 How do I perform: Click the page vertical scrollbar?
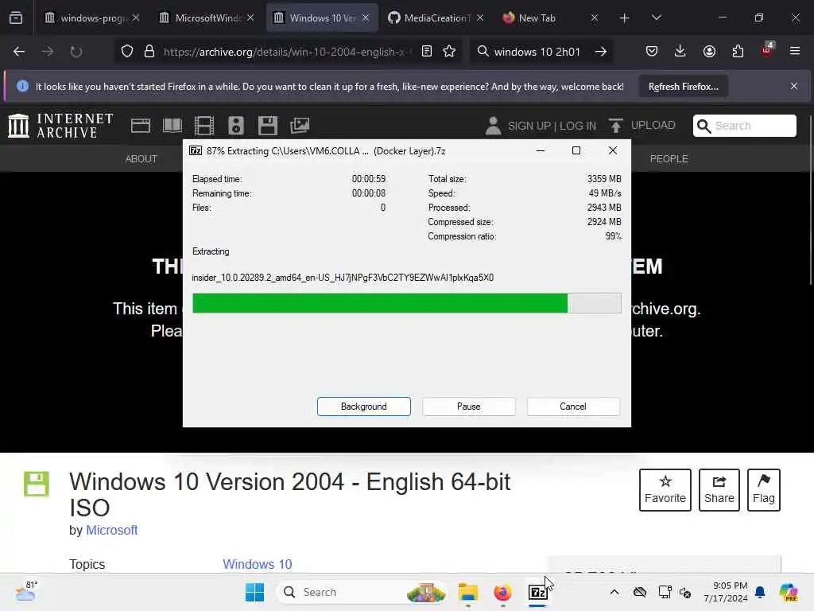[x=810, y=200]
